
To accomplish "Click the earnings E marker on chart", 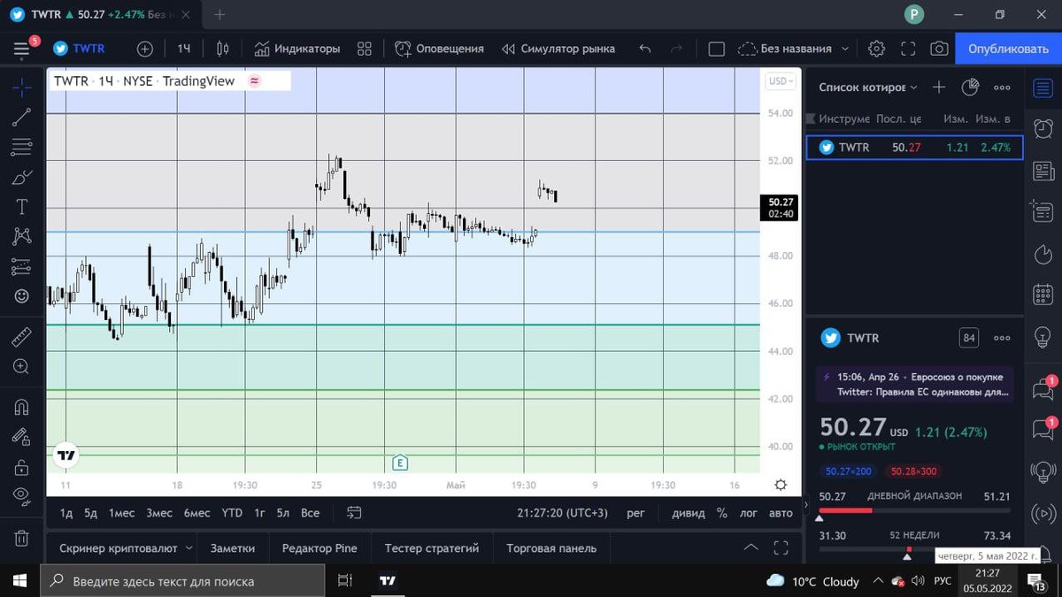I will pyautogui.click(x=400, y=463).
